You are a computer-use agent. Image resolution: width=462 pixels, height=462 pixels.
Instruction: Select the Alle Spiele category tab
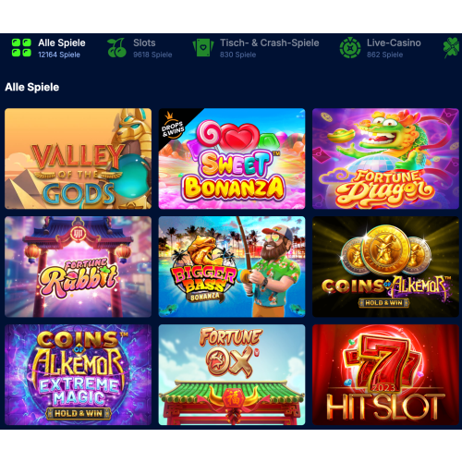[x=49, y=48]
